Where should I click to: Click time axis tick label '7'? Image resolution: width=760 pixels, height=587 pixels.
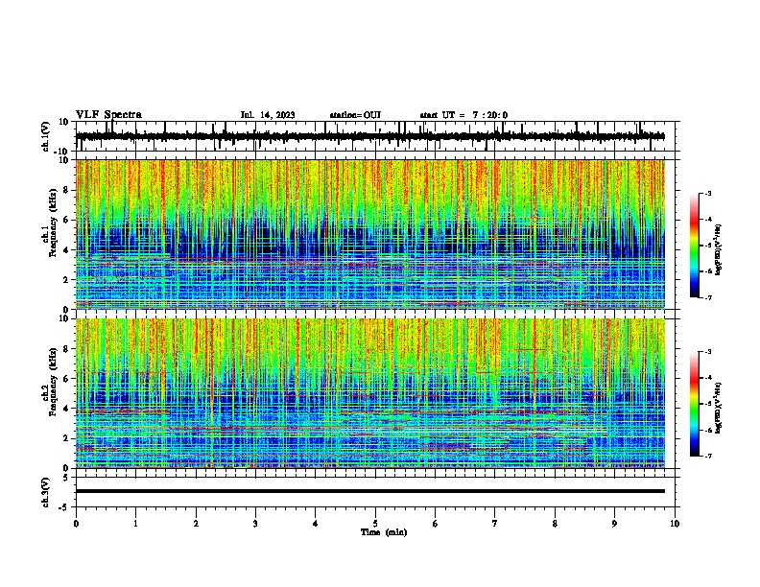(x=495, y=524)
